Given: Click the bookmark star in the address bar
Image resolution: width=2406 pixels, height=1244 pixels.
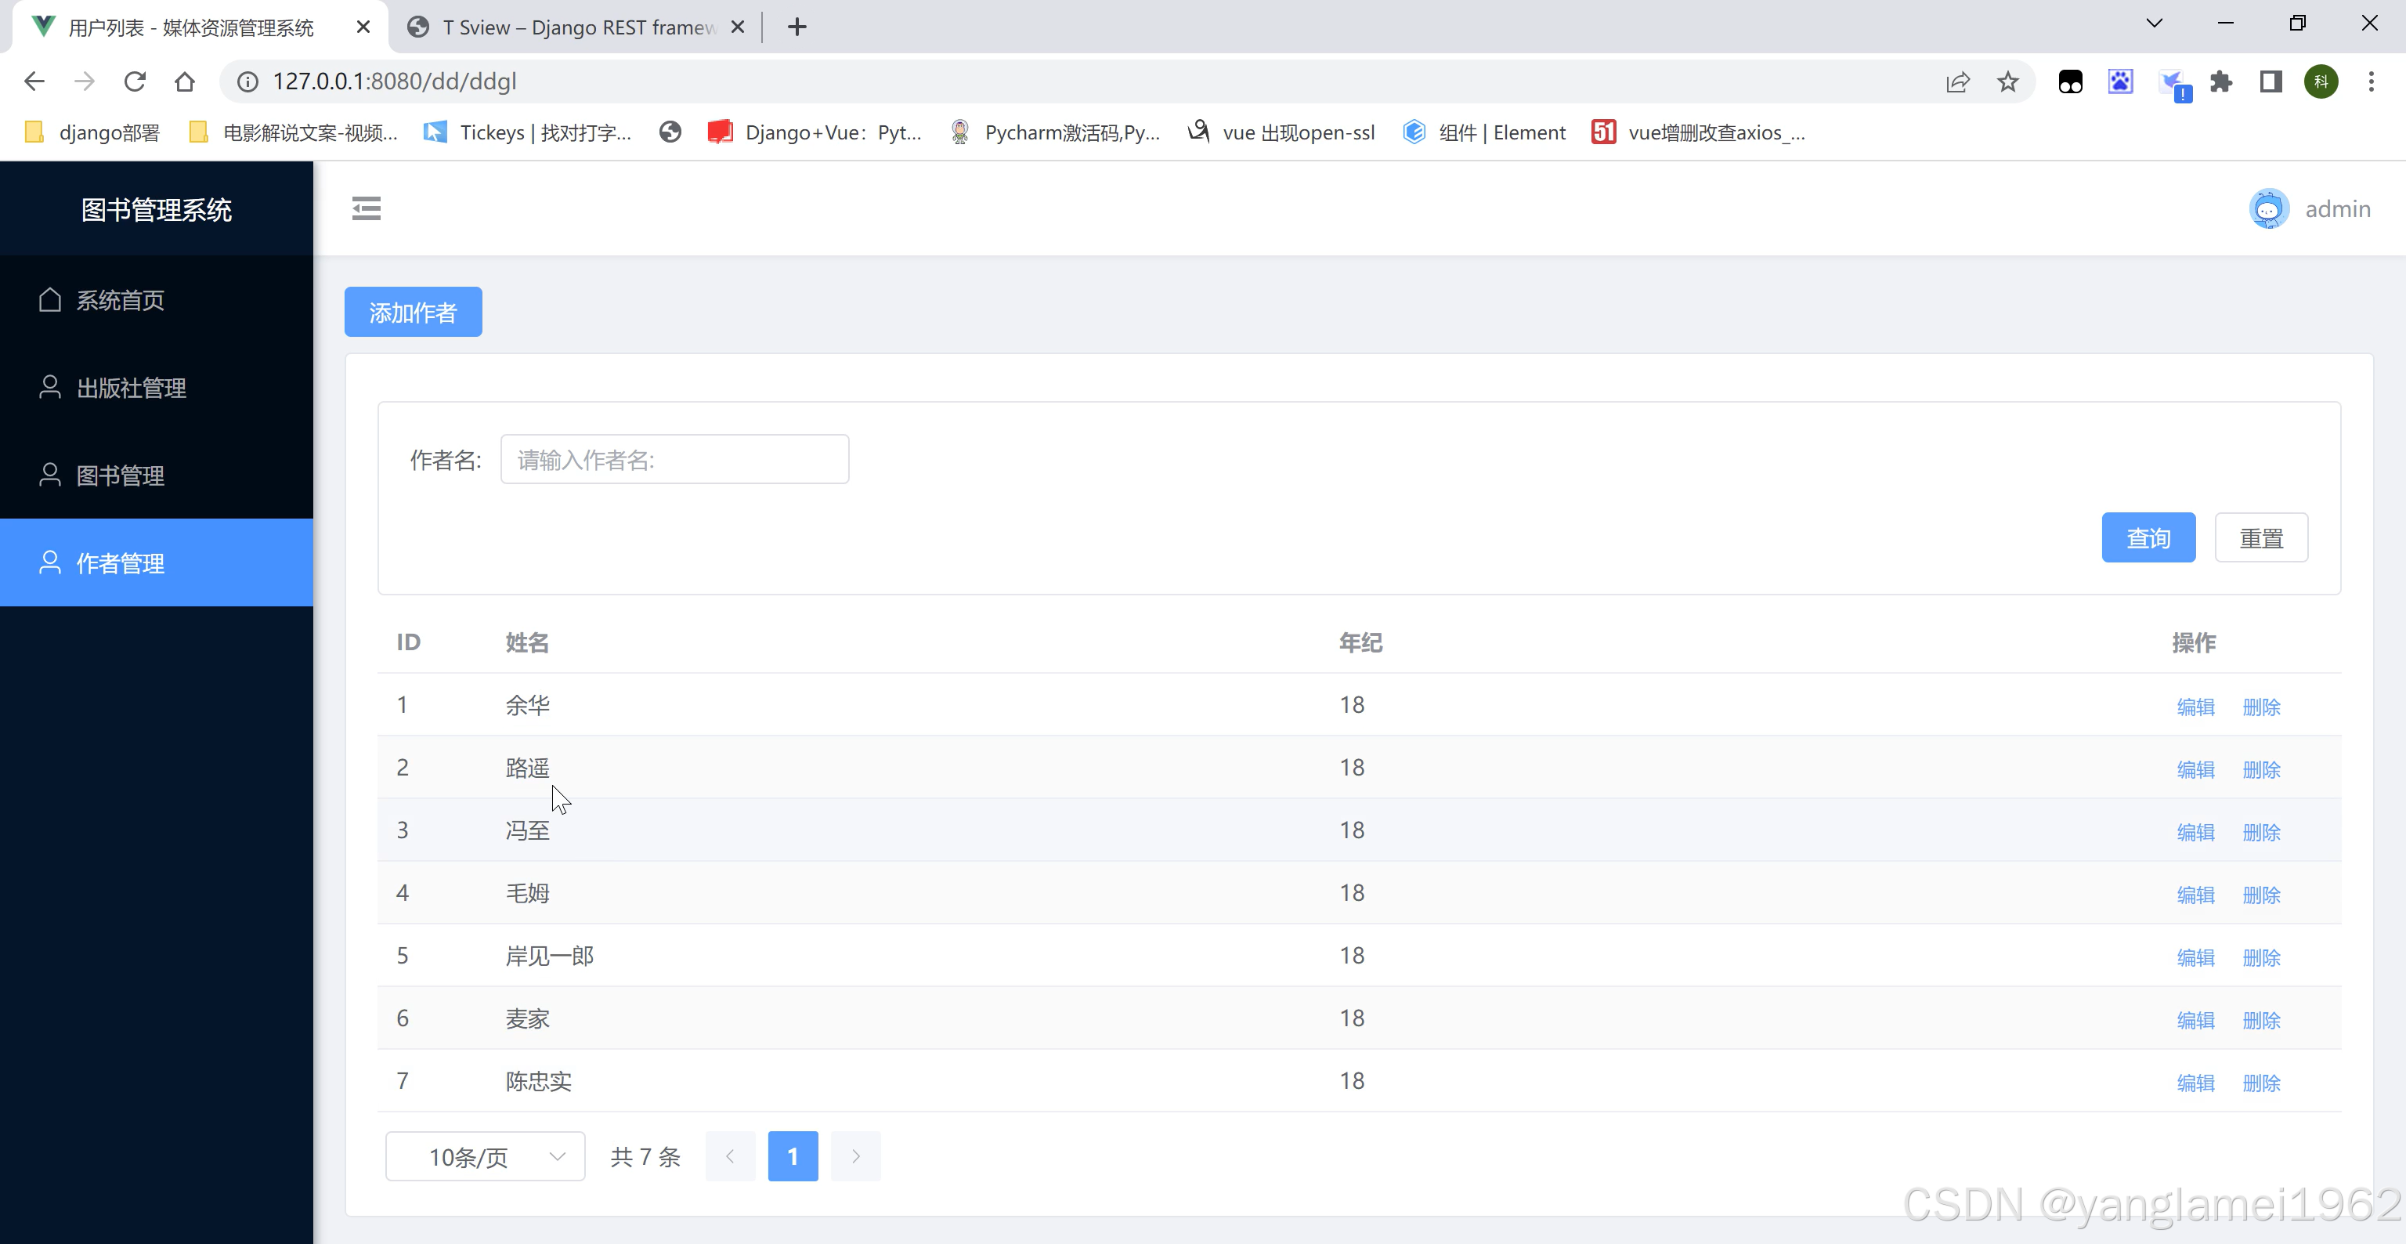Looking at the screenshot, I should [2008, 81].
